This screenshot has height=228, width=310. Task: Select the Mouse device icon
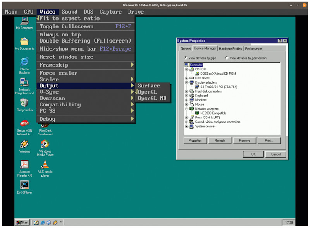coord(191,104)
